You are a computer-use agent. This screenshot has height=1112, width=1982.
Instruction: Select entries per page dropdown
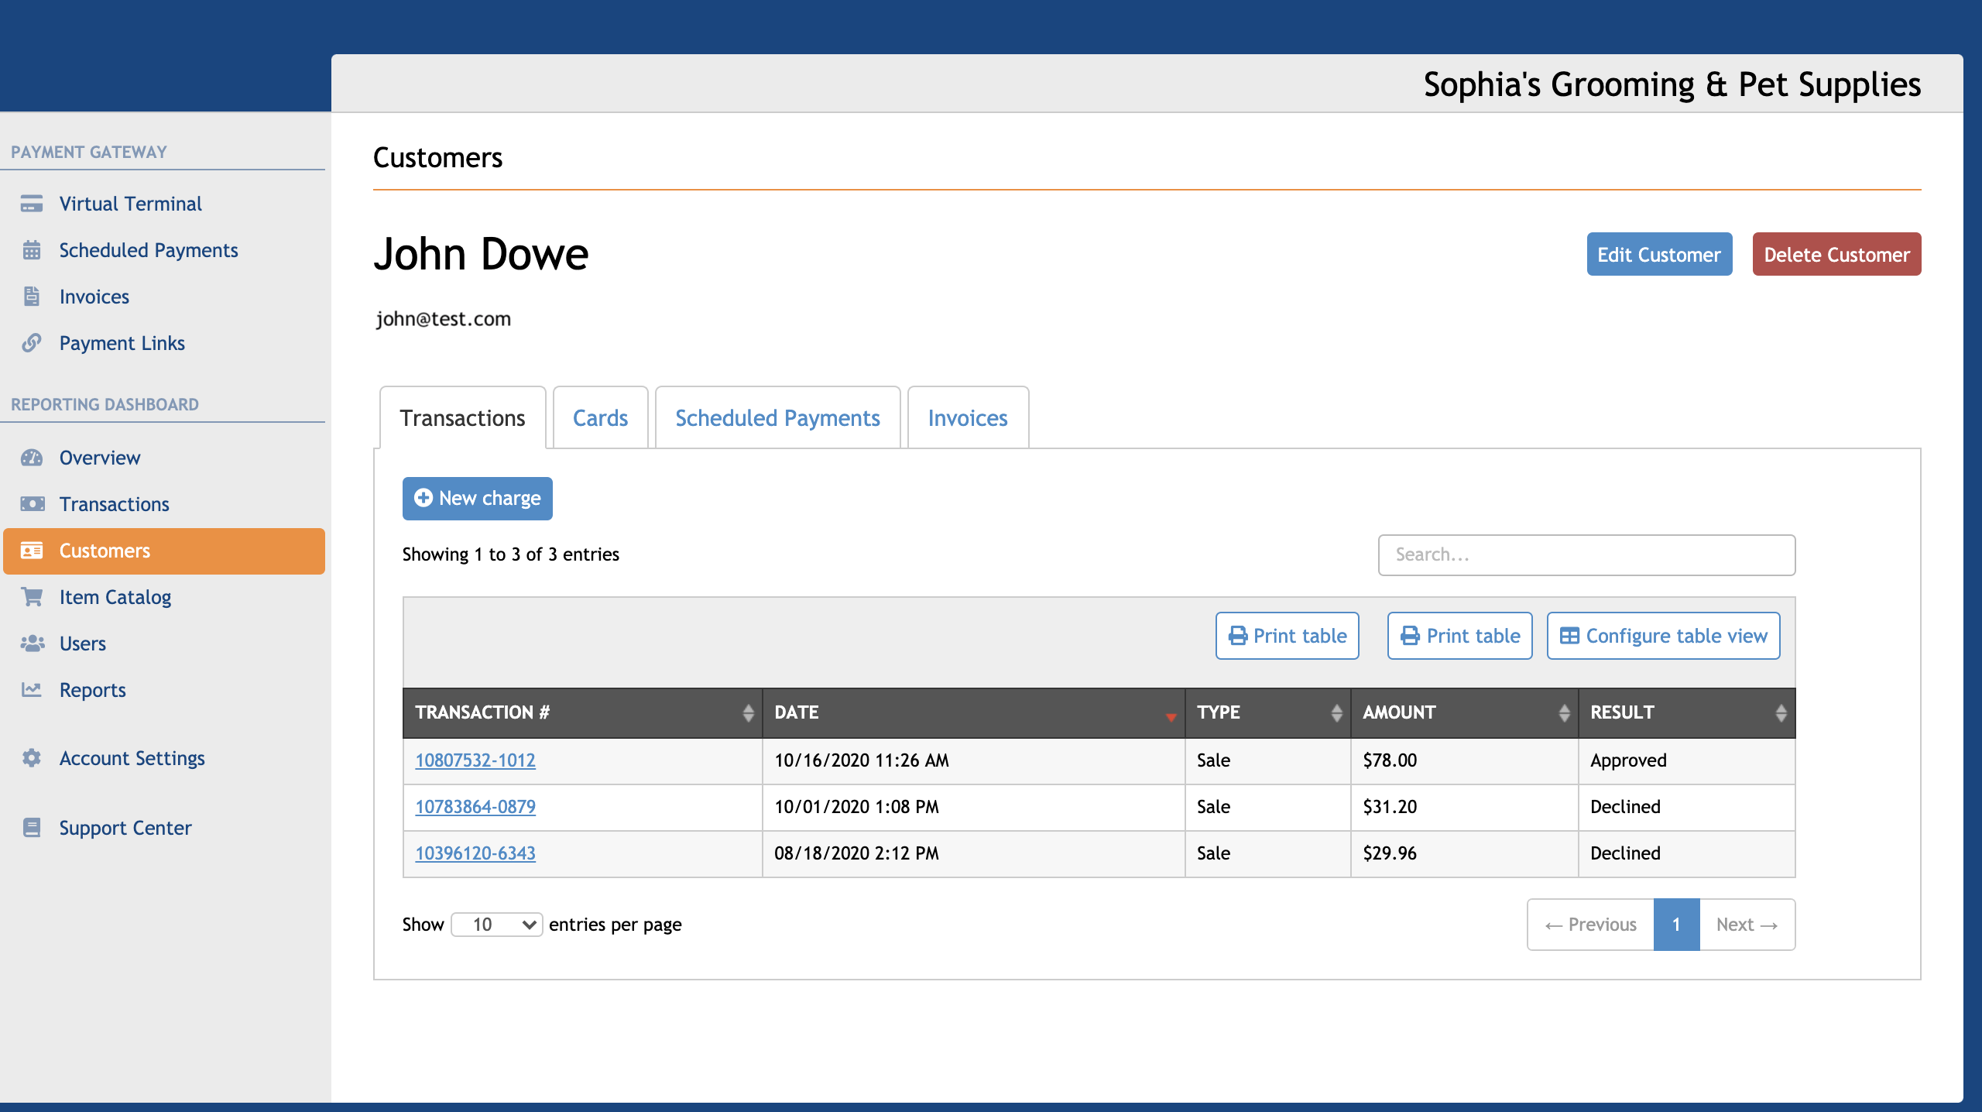pos(494,924)
